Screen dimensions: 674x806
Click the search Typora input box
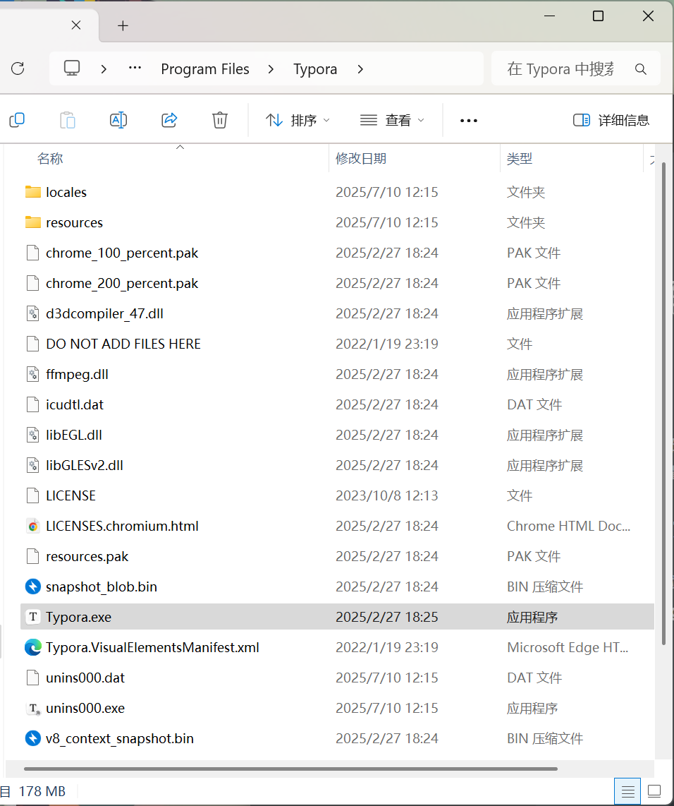(560, 69)
